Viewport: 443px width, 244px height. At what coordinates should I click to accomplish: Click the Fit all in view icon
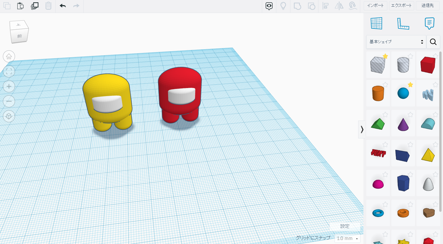[x=9, y=71]
